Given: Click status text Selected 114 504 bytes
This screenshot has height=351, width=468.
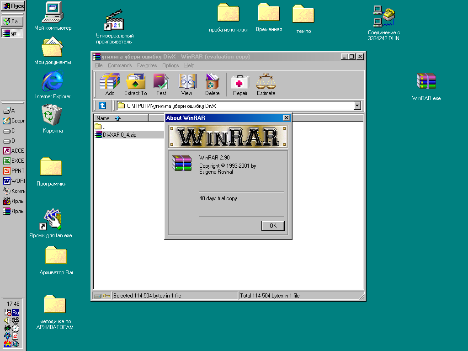Looking at the screenshot, I should 147,296.
